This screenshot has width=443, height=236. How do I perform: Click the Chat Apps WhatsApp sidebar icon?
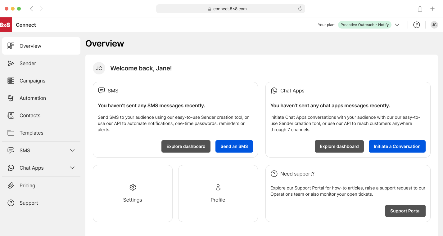tap(11, 168)
